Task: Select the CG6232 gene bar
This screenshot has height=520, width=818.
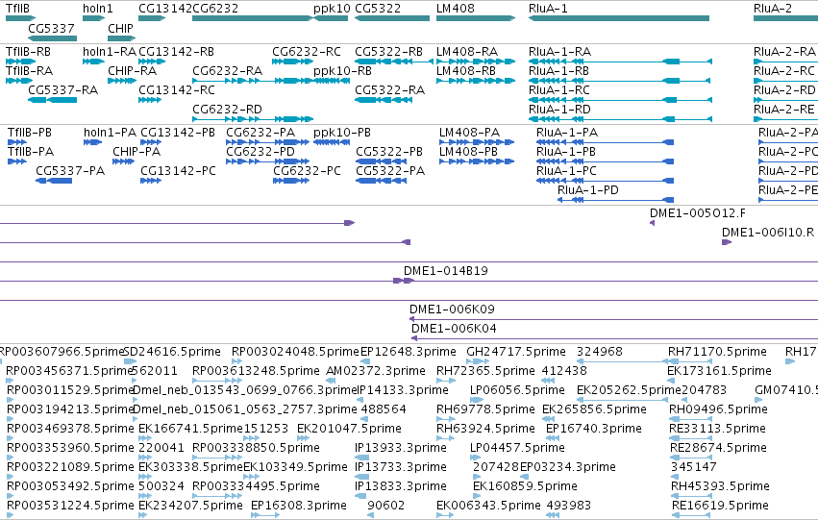Action: pos(253,18)
